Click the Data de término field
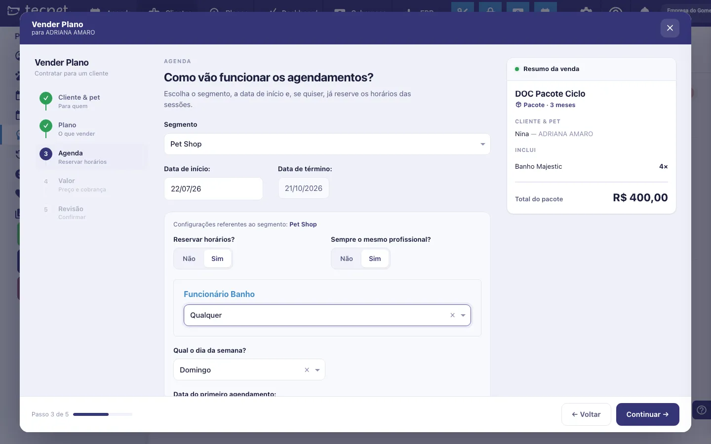 click(303, 188)
